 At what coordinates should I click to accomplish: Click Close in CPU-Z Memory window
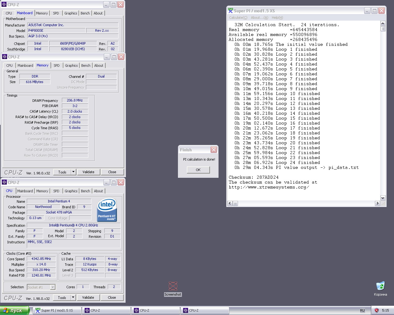pyautogui.click(x=112, y=172)
